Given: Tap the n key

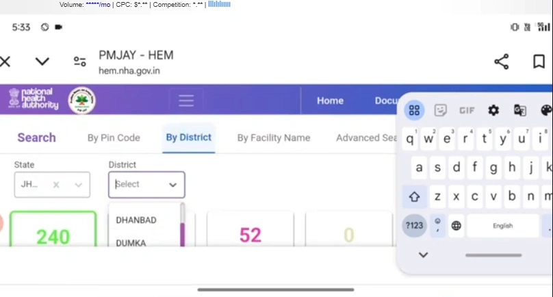Looking at the screenshot, I should click(531, 196).
